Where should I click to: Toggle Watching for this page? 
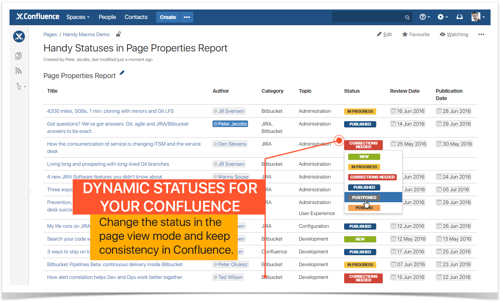pos(454,34)
